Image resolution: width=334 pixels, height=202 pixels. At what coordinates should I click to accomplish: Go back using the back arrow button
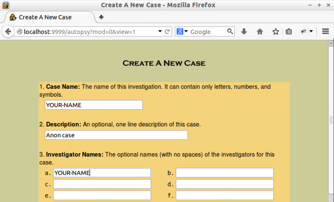point(8,31)
